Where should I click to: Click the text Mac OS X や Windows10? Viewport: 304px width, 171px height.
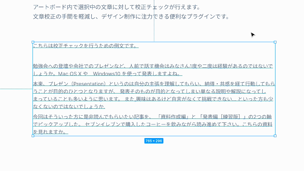pos(89,74)
